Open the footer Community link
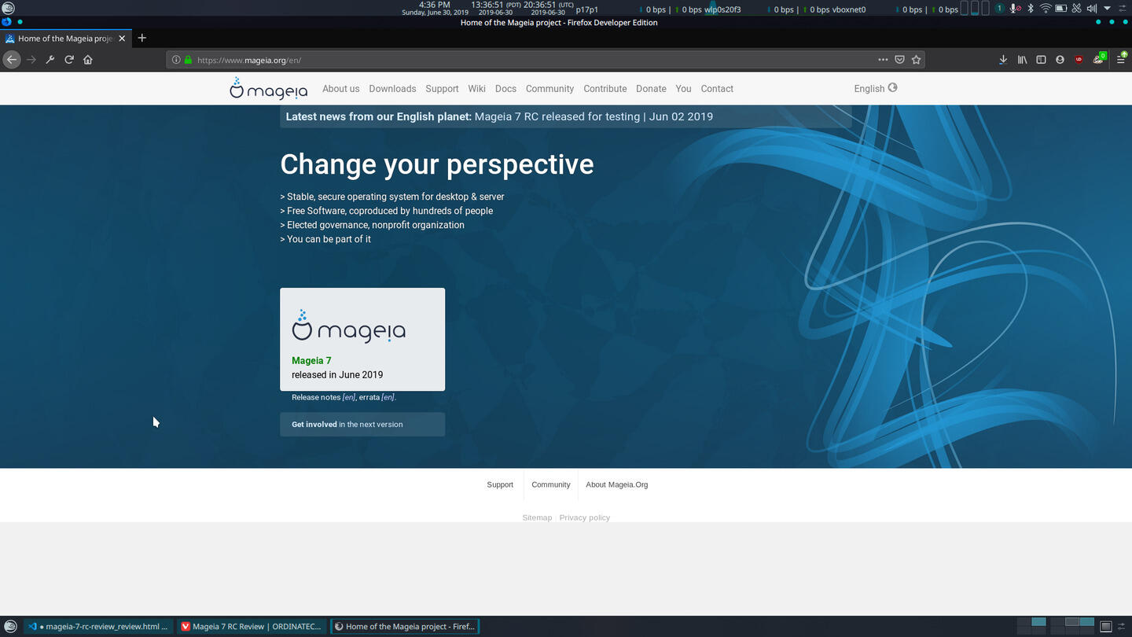 pos(550,484)
